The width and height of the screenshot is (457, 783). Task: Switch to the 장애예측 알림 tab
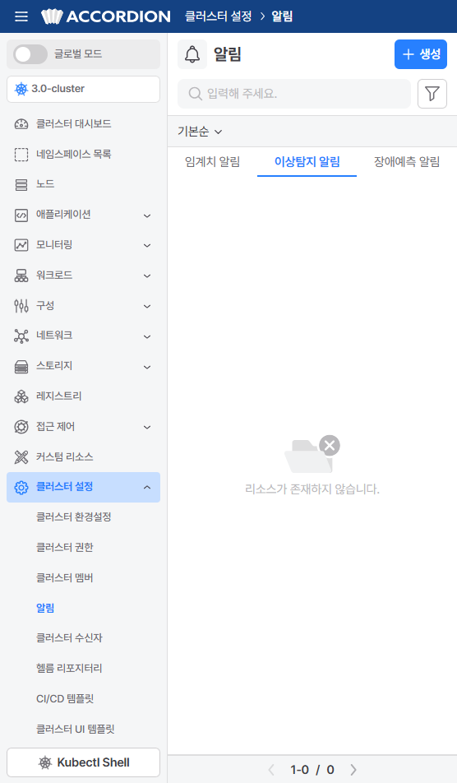407,162
